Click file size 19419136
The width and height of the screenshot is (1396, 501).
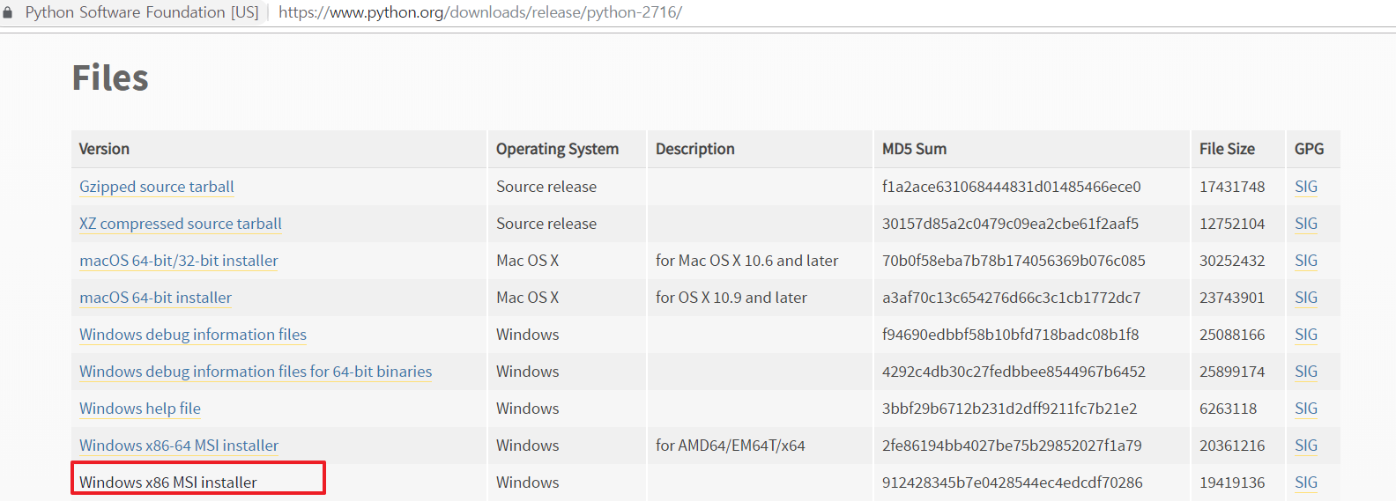[x=1232, y=483]
